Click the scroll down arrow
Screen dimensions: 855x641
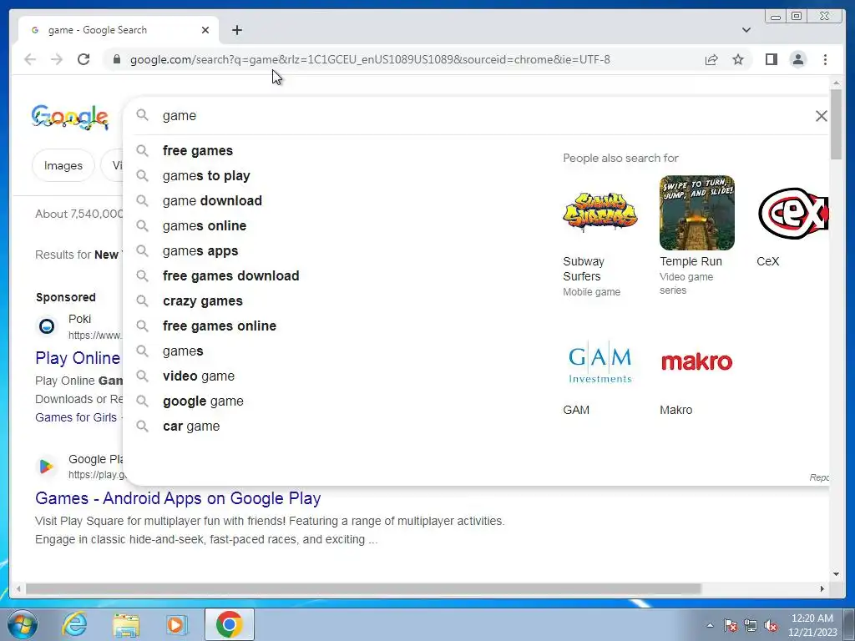[836, 573]
